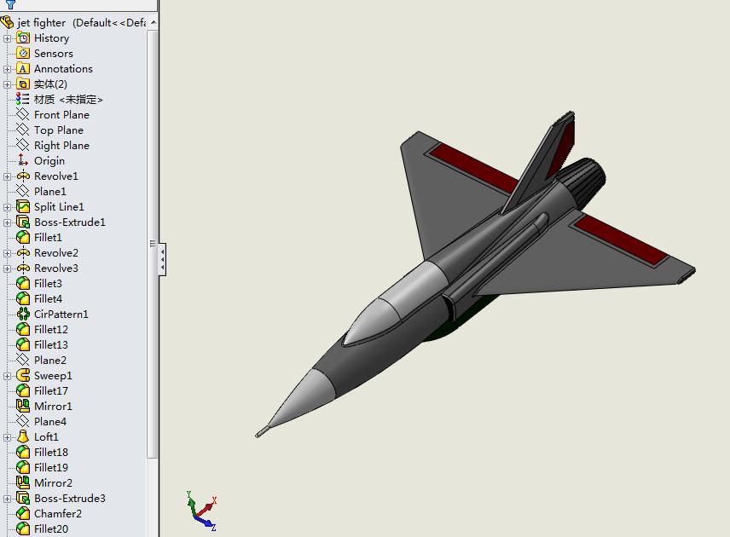The height and width of the screenshot is (537, 730).
Task: Select Fillet12 in the feature tree
Action: [x=51, y=330]
